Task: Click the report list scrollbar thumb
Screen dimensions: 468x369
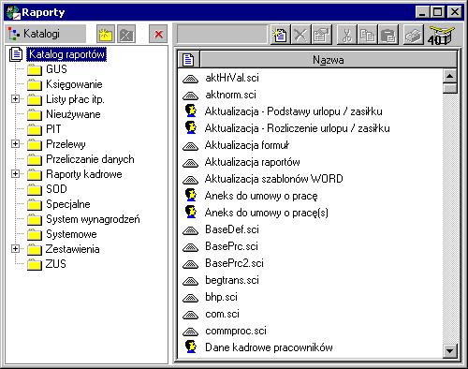Action: (450, 88)
